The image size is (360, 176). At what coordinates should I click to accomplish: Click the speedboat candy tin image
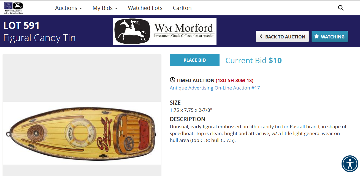(x=82, y=133)
